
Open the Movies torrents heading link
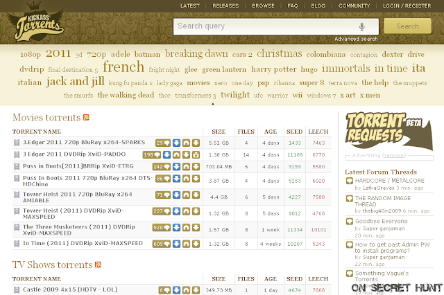46,117
